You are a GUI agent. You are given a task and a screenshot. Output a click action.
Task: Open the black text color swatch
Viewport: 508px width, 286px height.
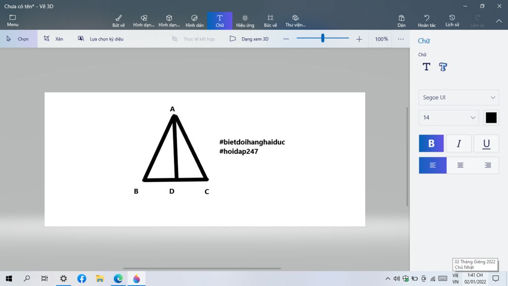(x=491, y=118)
